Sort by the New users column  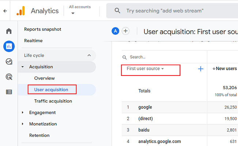[x=224, y=69]
